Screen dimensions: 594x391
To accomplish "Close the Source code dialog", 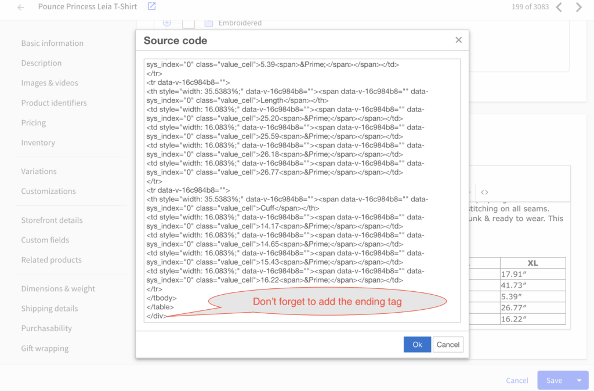I will [x=458, y=40].
